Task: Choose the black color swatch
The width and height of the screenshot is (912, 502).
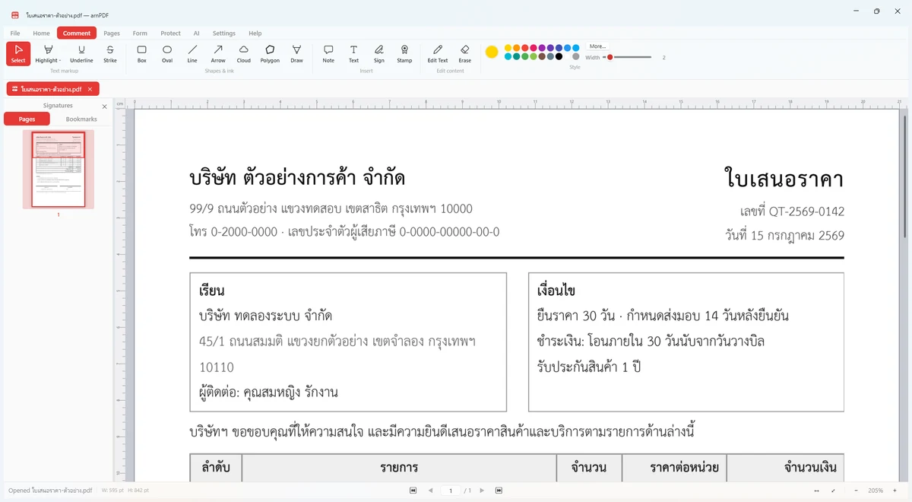Action: [559, 56]
